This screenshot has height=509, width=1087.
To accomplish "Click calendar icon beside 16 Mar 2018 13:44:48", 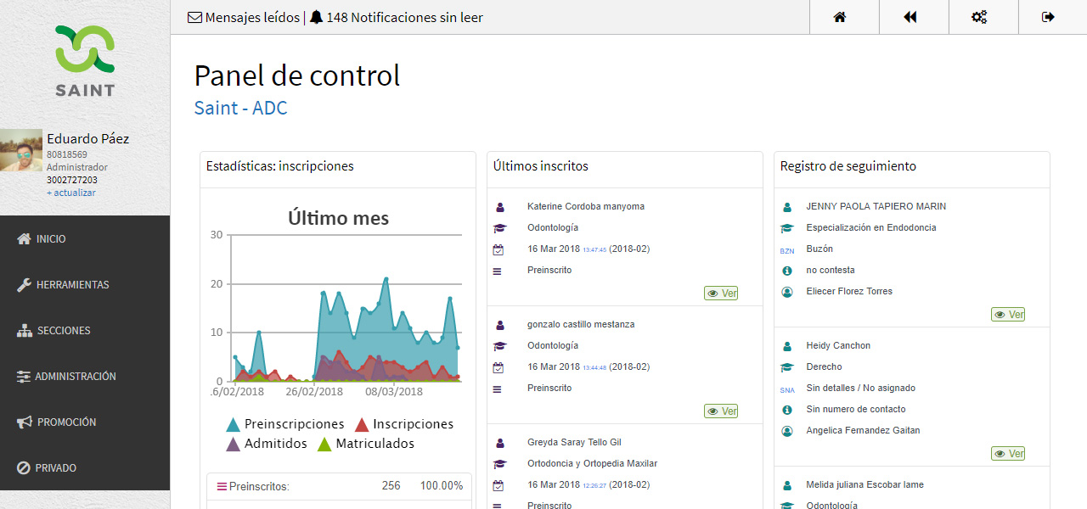I will 498,367.
